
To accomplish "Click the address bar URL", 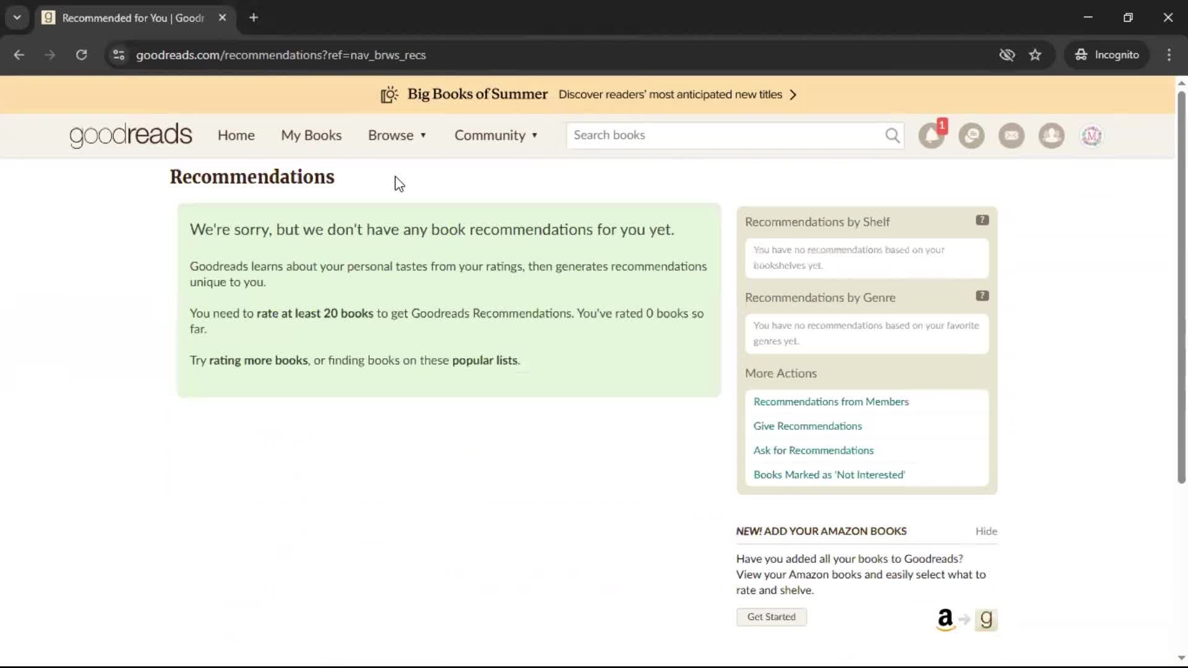I will point(280,55).
